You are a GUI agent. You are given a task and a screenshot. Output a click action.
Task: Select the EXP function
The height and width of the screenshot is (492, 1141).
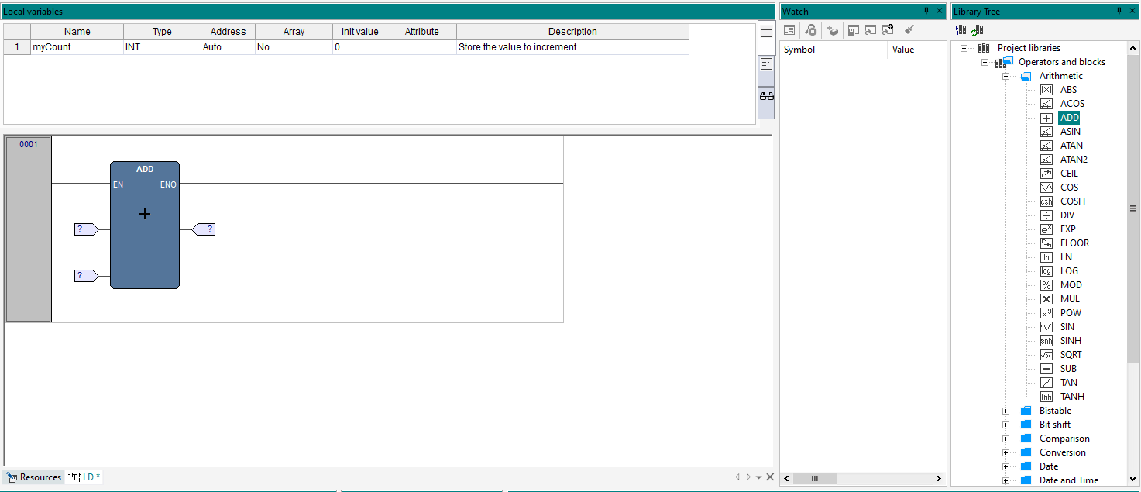[x=1067, y=229]
